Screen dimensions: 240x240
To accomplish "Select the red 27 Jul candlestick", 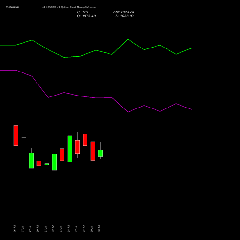I will (x=77, y=147).
